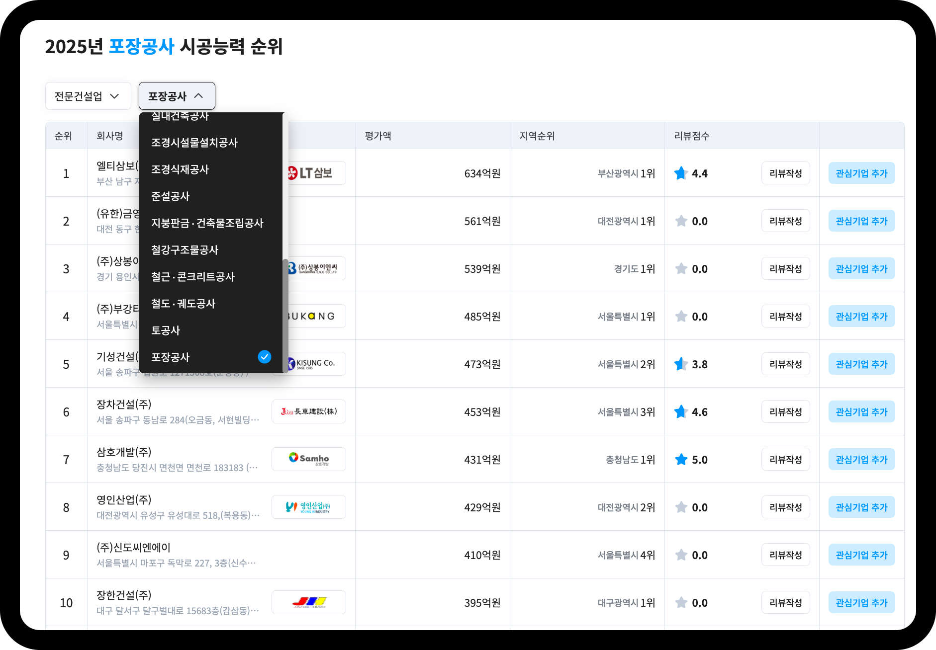Screen dimensions: 936x650
Task: Click the star icon for rating 5.0
Action: pyautogui.click(x=681, y=459)
